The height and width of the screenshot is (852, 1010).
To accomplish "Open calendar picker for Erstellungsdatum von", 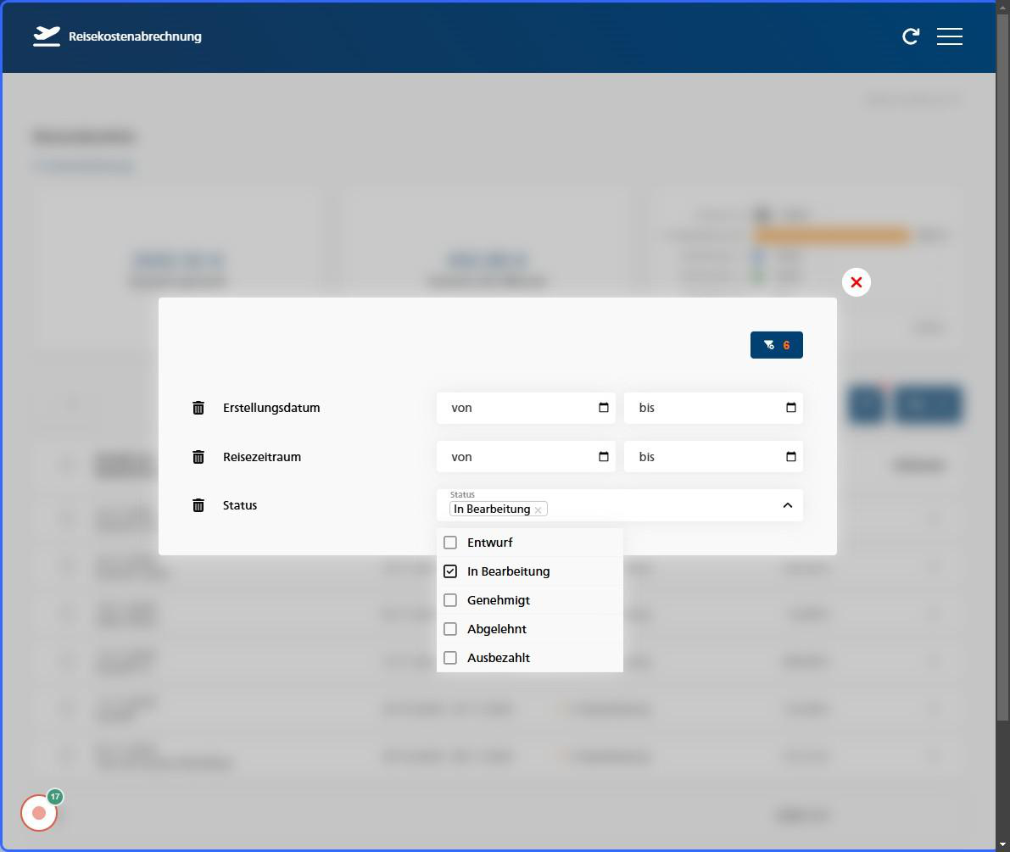I will point(604,408).
